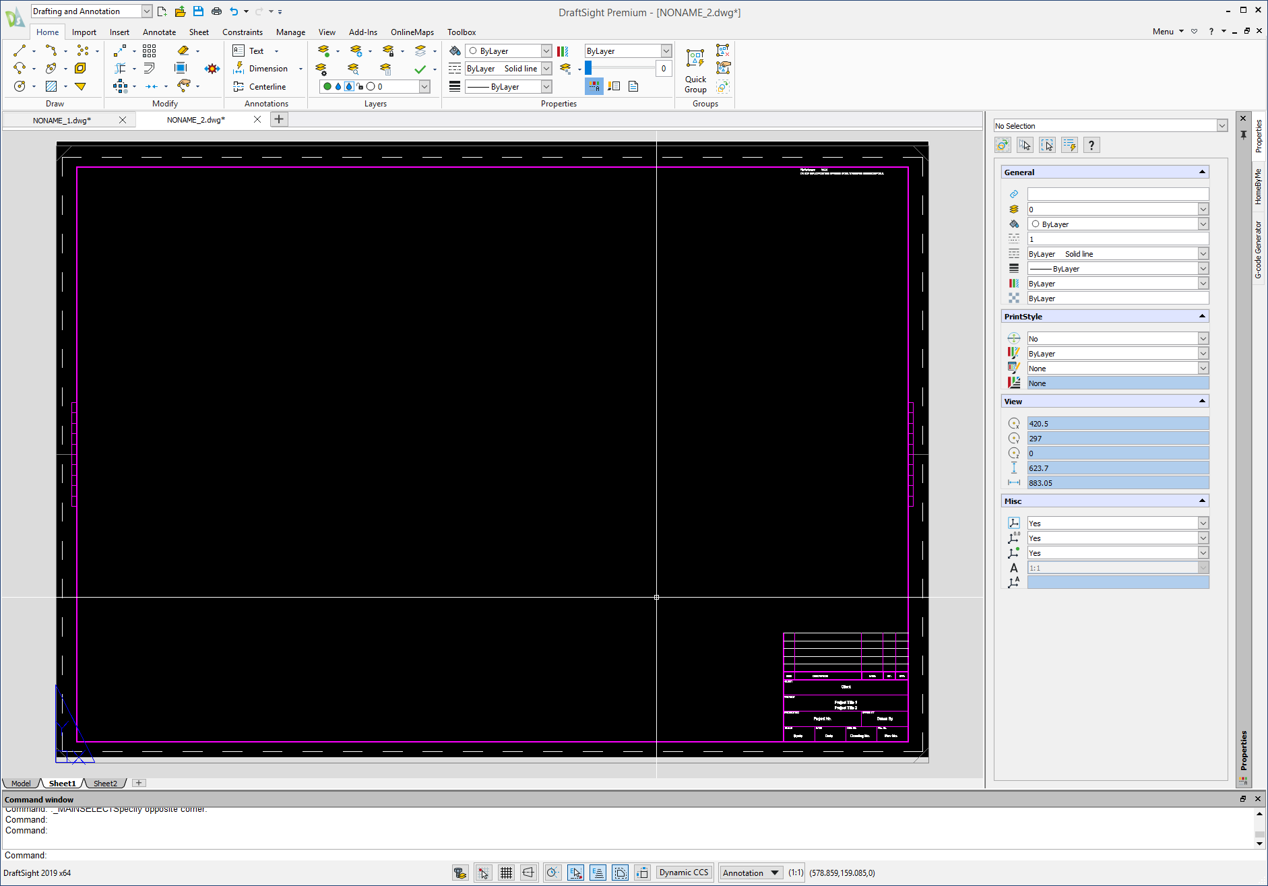
Task: Switch to the Sheet2 tab
Action: (105, 784)
